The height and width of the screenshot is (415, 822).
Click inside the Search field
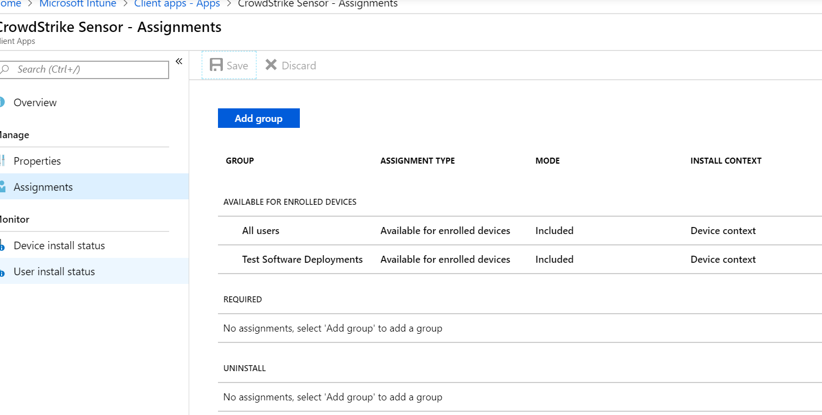tap(87, 69)
